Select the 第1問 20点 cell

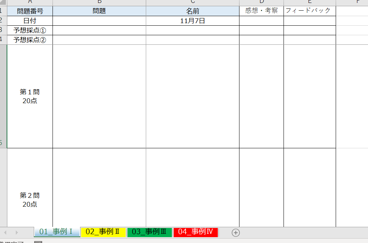pos(30,97)
